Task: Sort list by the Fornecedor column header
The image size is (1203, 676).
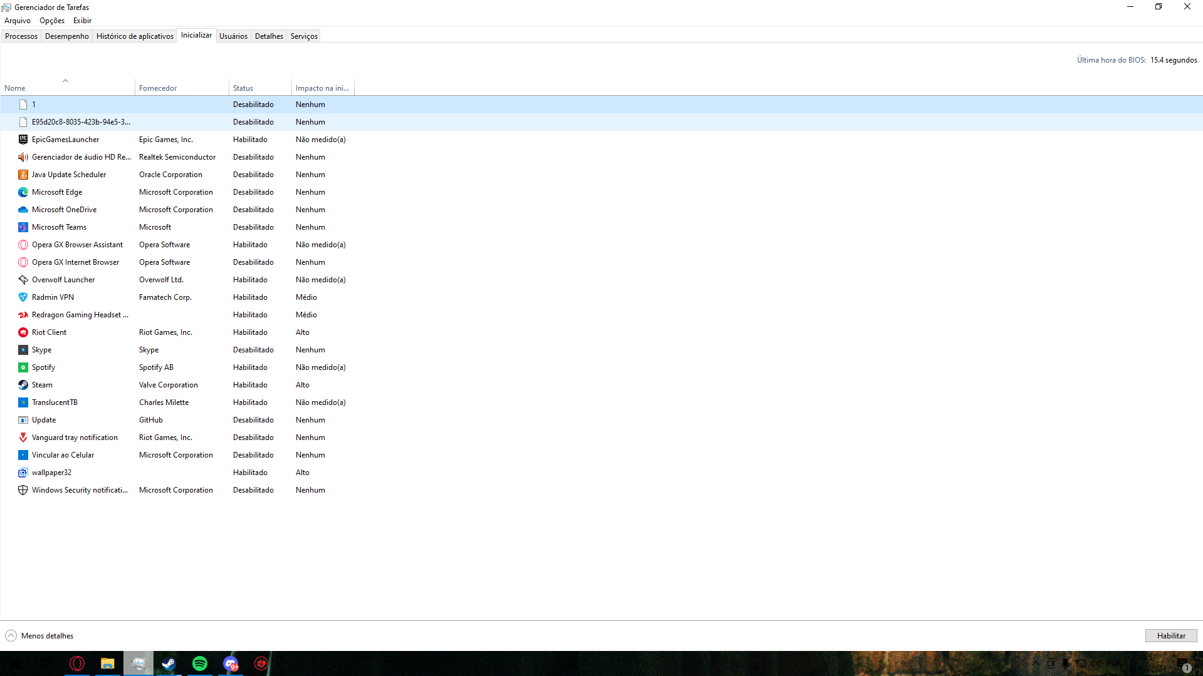Action: 182,88
